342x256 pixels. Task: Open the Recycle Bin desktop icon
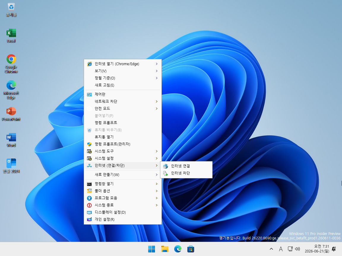(11, 9)
